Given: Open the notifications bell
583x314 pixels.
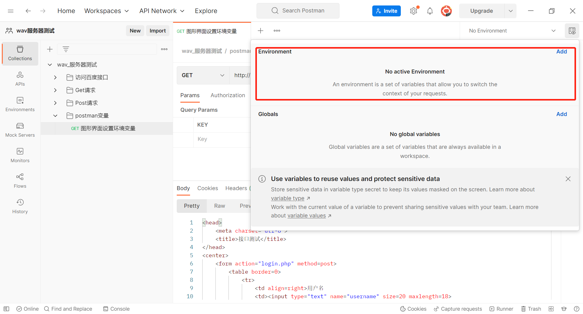Looking at the screenshot, I should coord(430,11).
